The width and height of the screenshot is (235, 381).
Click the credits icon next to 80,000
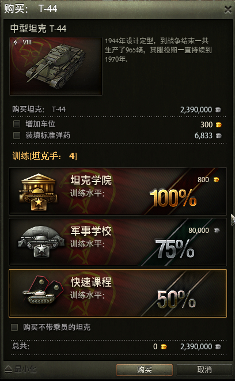click(x=217, y=230)
